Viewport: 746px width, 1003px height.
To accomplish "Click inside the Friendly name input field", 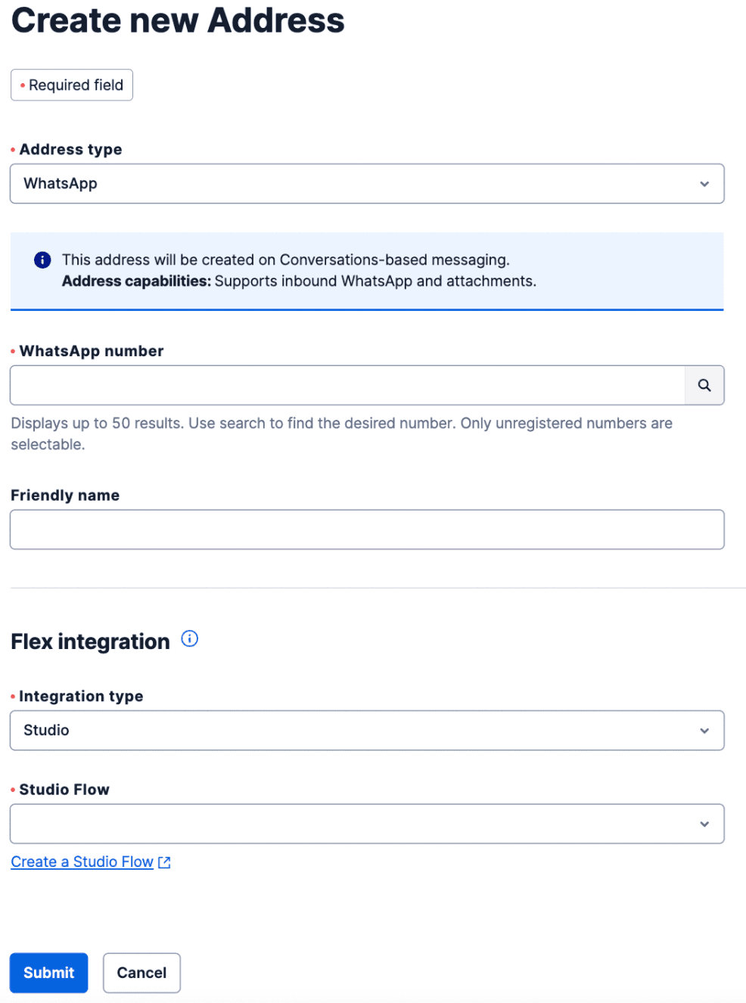I will [367, 529].
